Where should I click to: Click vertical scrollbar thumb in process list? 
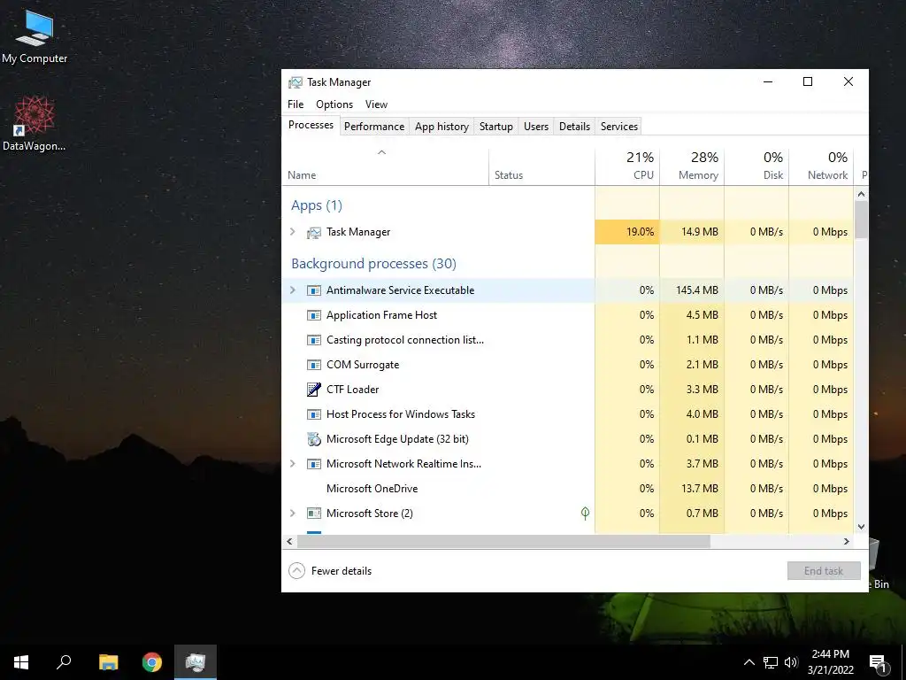pyautogui.click(x=861, y=220)
